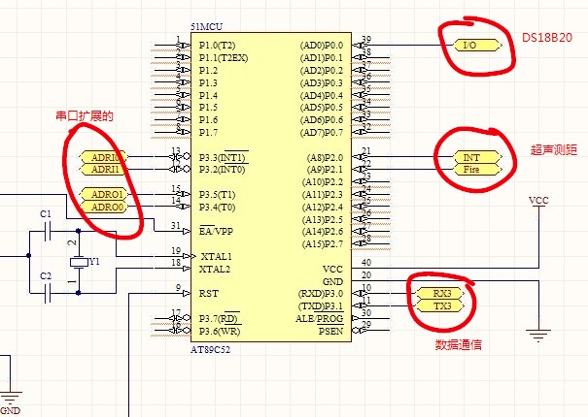Click pin label ALE/PROG
The image size is (588, 417).
pos(319,318)
